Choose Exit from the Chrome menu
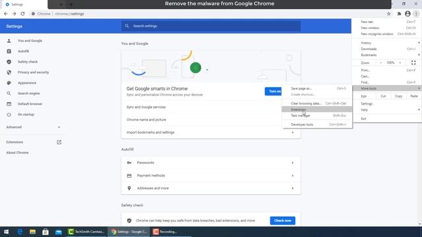This screenshot has height=237, width=422. pyautogui.click(x=387, y=118)
